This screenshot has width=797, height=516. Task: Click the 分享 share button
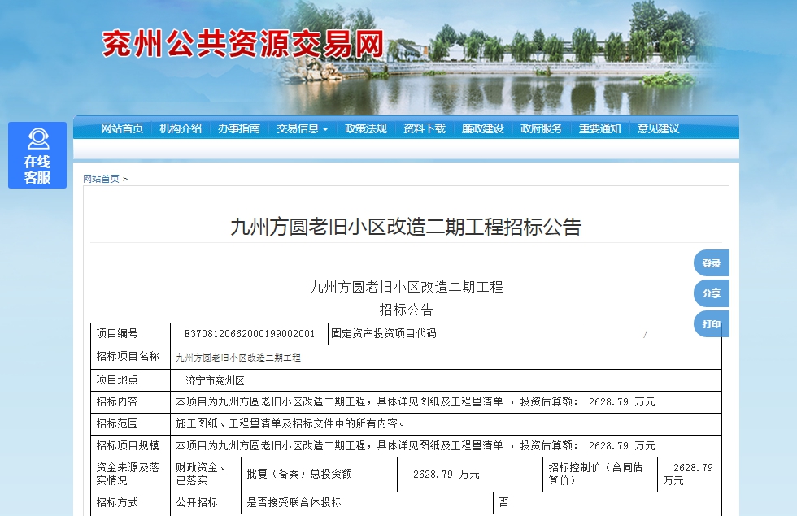pyautogui.click(x=710, y=293)
